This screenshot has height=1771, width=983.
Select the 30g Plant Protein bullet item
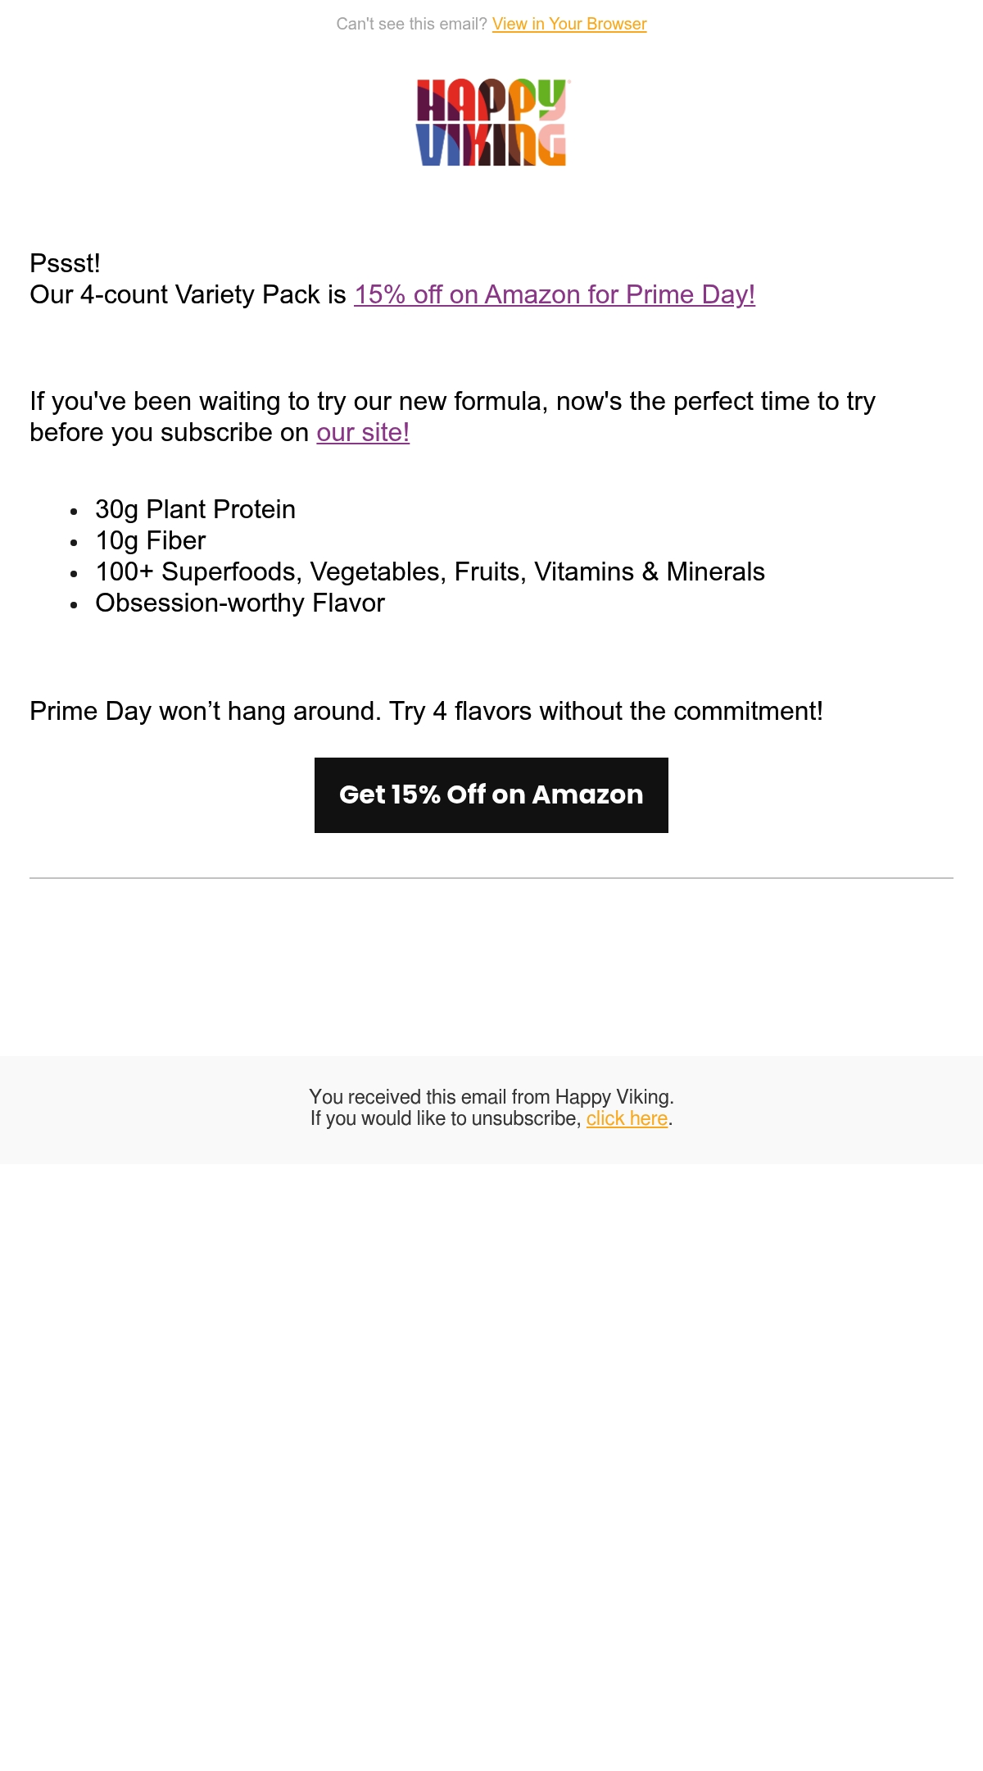195,509
